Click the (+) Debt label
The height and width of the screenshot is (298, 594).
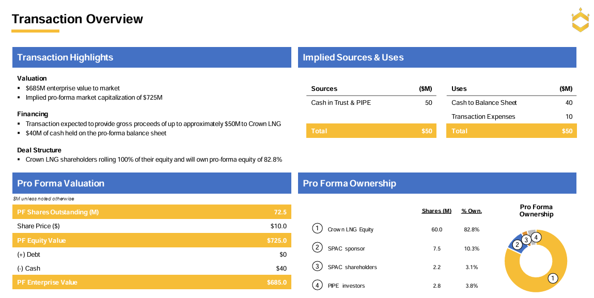[x=28, y=255]
